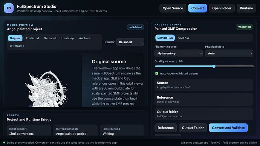
Task: Switch palette to CMYKW
Action: pyautogui.click(x=184, y=38)
